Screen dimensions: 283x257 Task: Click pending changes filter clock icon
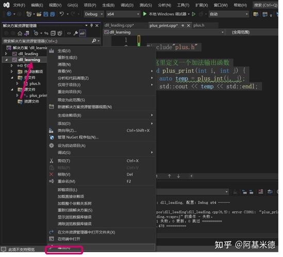coord(36,33)
